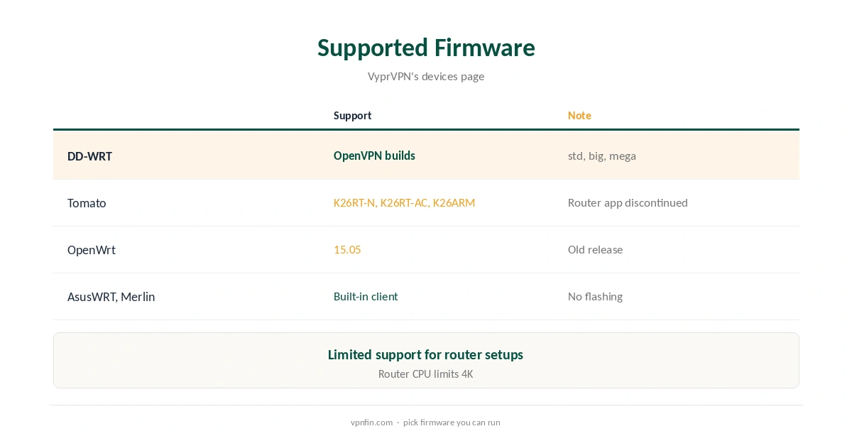Click the note 'Router app discontinued'
The width and height of the screenshot is (852, 436).
628,202
